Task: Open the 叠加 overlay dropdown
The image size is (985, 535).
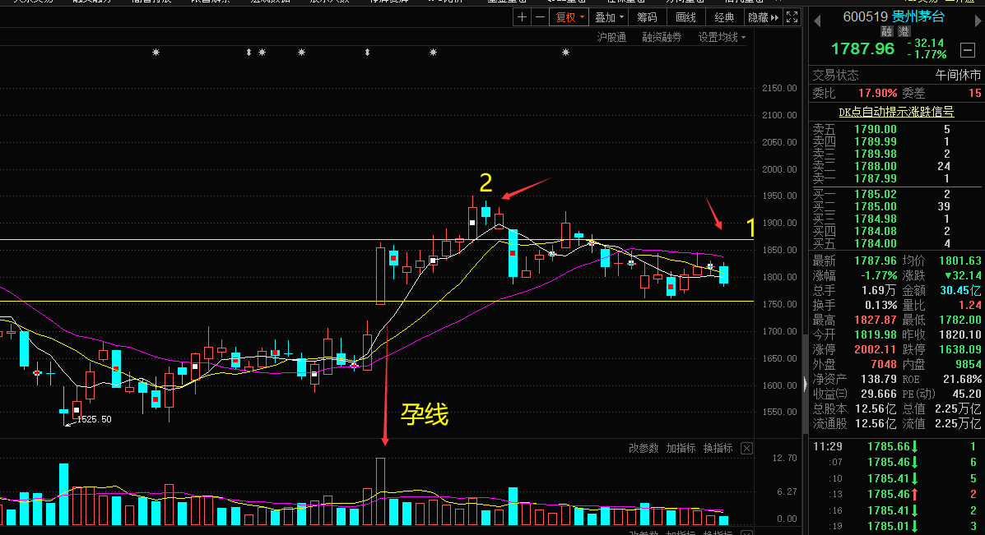Action: [x=609, y=17]
